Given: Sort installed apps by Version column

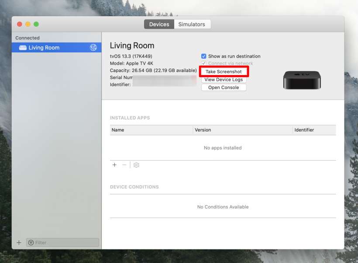Looking at the screenshot, I should (x=243, y=130).
